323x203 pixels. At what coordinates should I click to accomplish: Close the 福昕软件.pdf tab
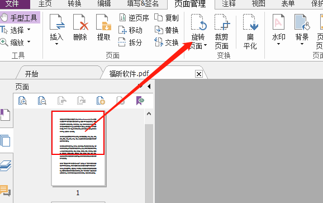click(x=199, y=74)
